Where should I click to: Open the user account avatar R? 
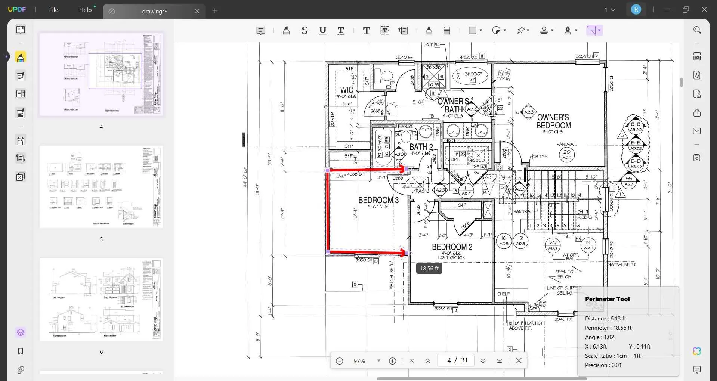click(x=636, y=10)
